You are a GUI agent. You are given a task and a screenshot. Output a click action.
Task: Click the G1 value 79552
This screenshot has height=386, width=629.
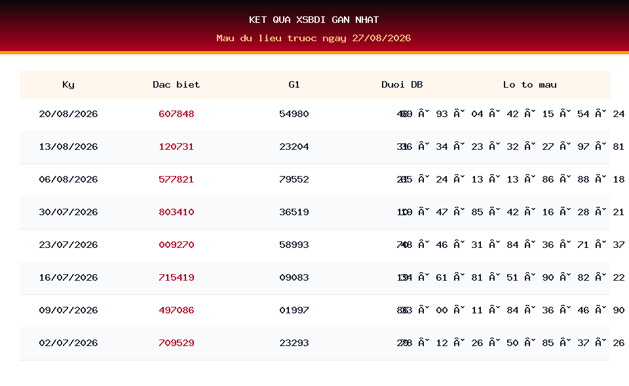(x=294, y=179)
